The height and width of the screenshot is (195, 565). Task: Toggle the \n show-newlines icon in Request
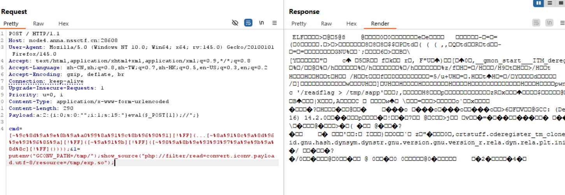(x=261, y=23)
